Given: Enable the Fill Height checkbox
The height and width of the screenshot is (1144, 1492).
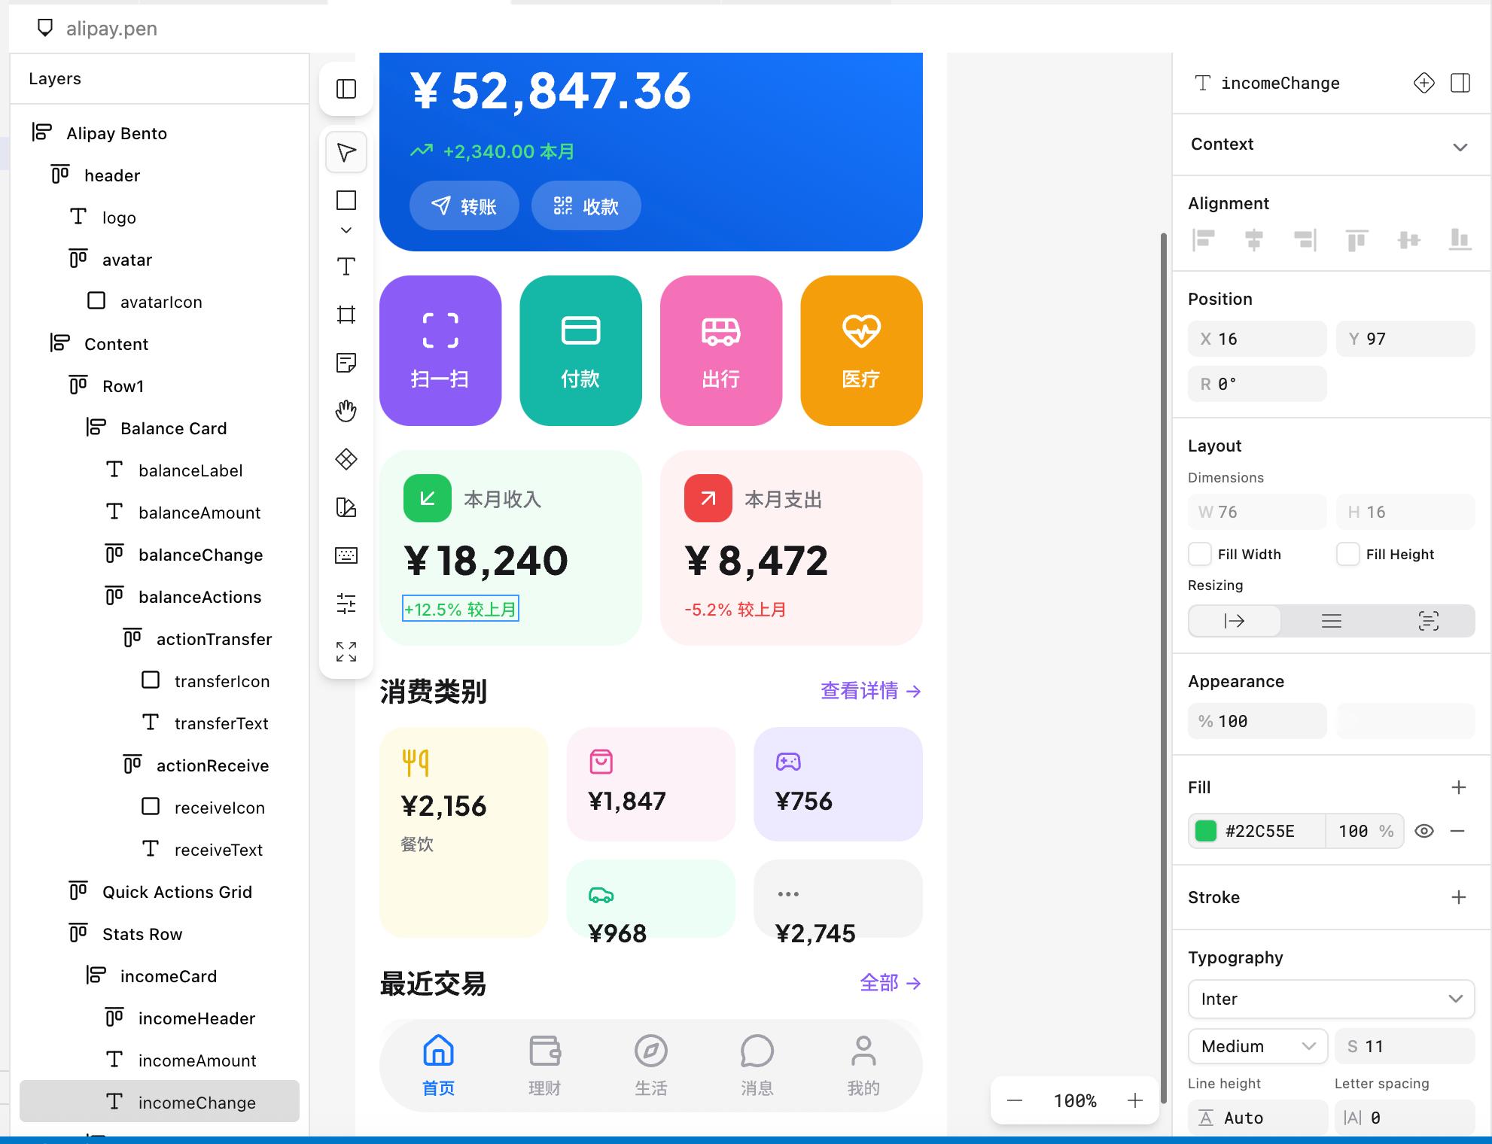Looking at the screenshot, I should click(1347, 554).
